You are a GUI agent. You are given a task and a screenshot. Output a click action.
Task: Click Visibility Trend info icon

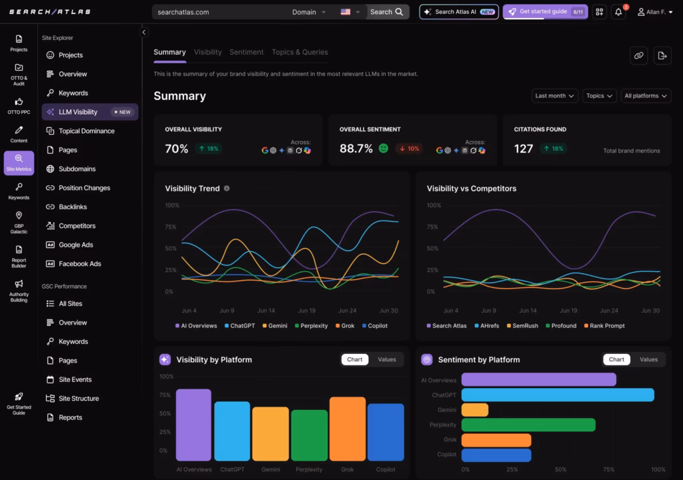tap(227, 189)
